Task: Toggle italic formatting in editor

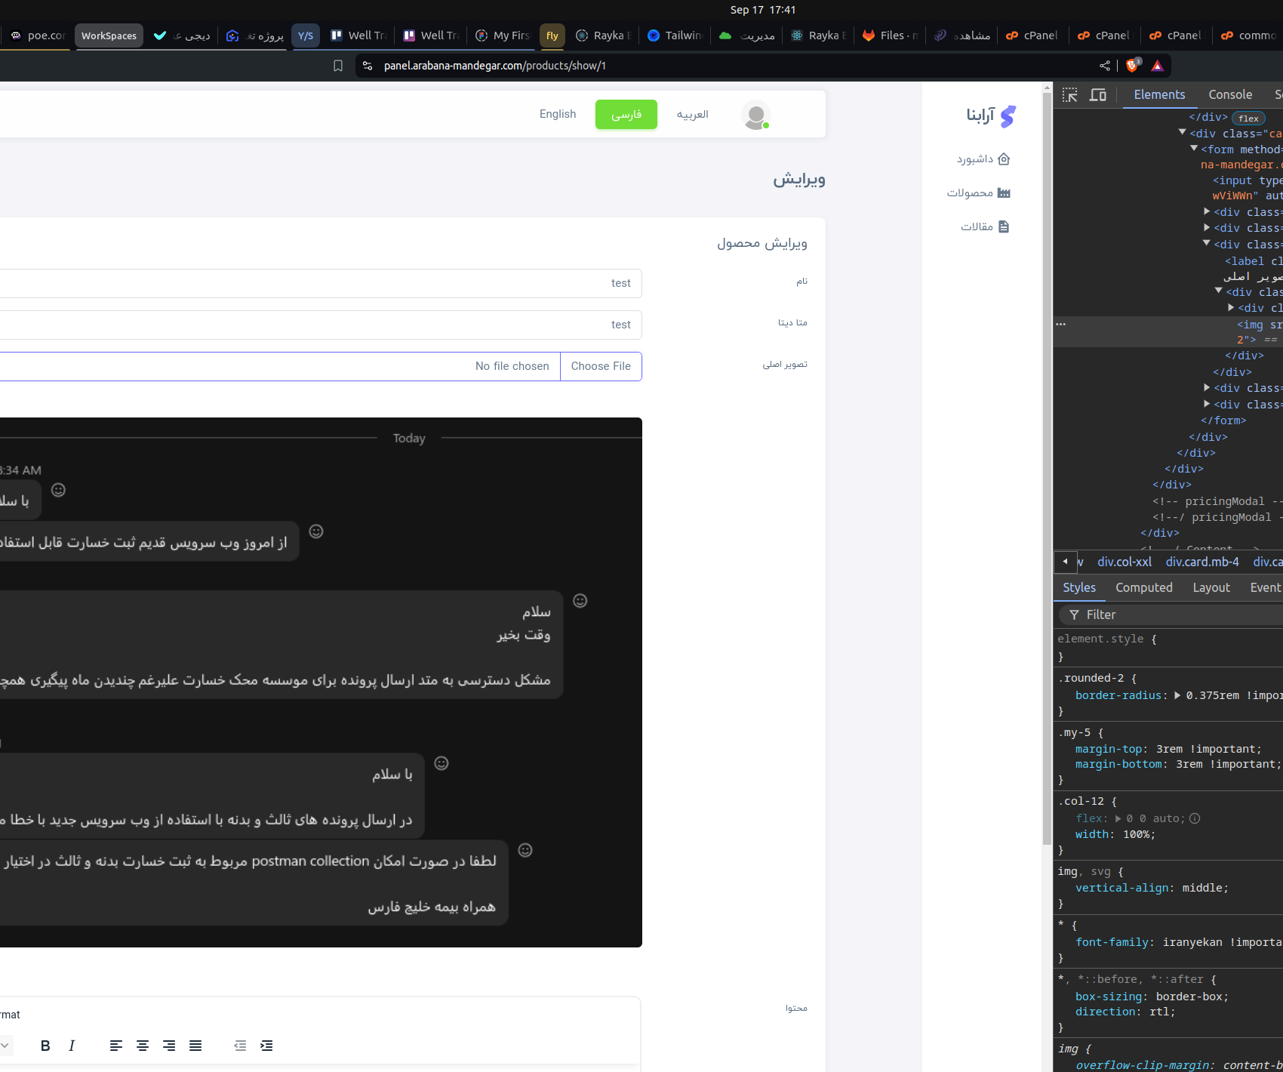Action: pos(72,1046)
